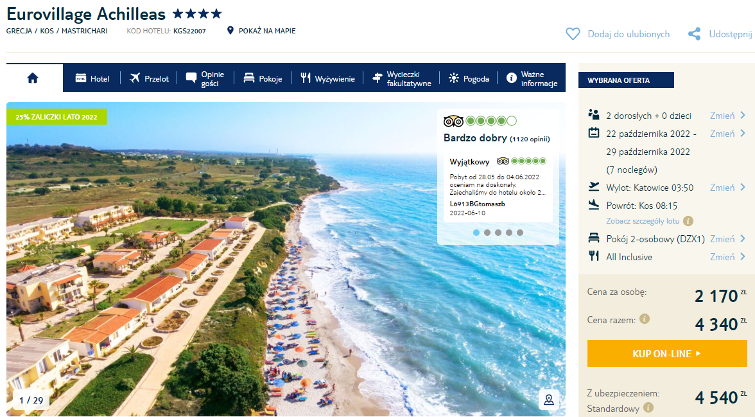The image size is (755, 417).
Task: Click the share icon next to Udostępnij
Action: coord(695,34)
